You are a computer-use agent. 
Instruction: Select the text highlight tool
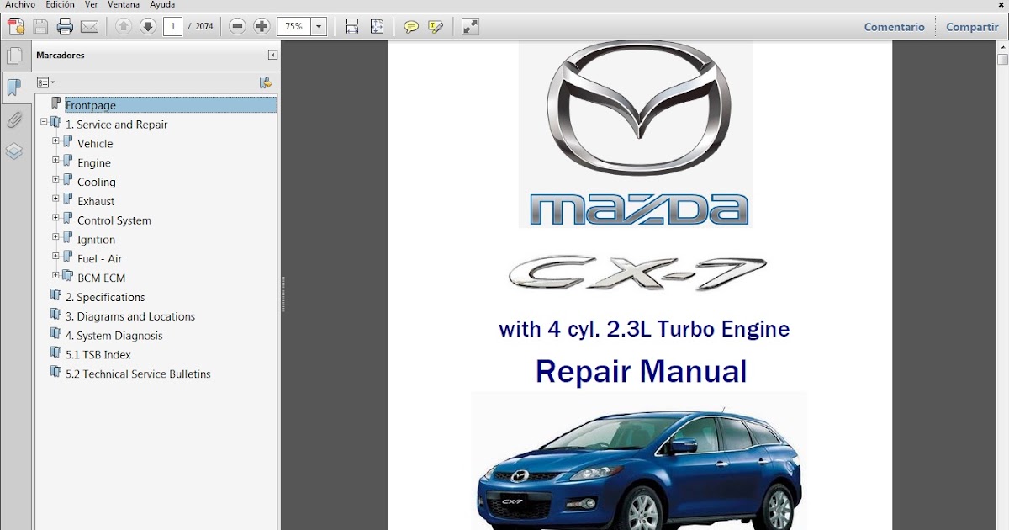(434, 26)
